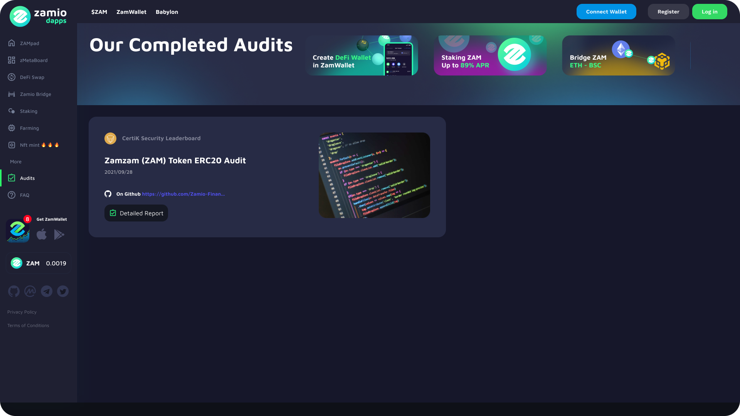This screenshot has width=740, height=416.
Task: Open the Telegram channel icon
Action: point(47,291)
